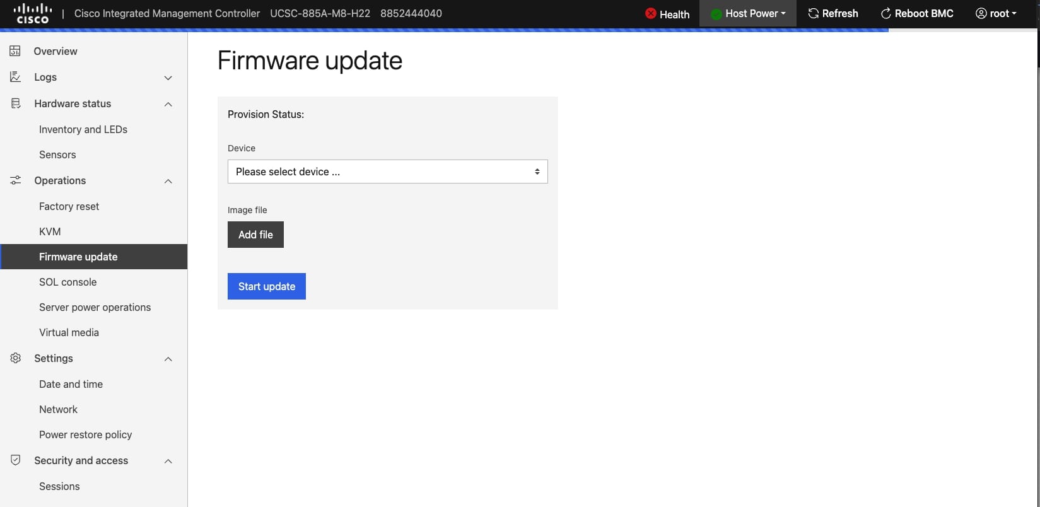Open the Sessions page
This screenshot has width=1040, height=507.
pyautogui.click(x=59, y=486)
